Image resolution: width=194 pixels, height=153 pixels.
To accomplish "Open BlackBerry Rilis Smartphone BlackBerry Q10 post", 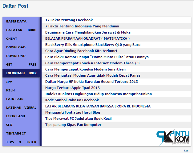I will tap(93, 45).
